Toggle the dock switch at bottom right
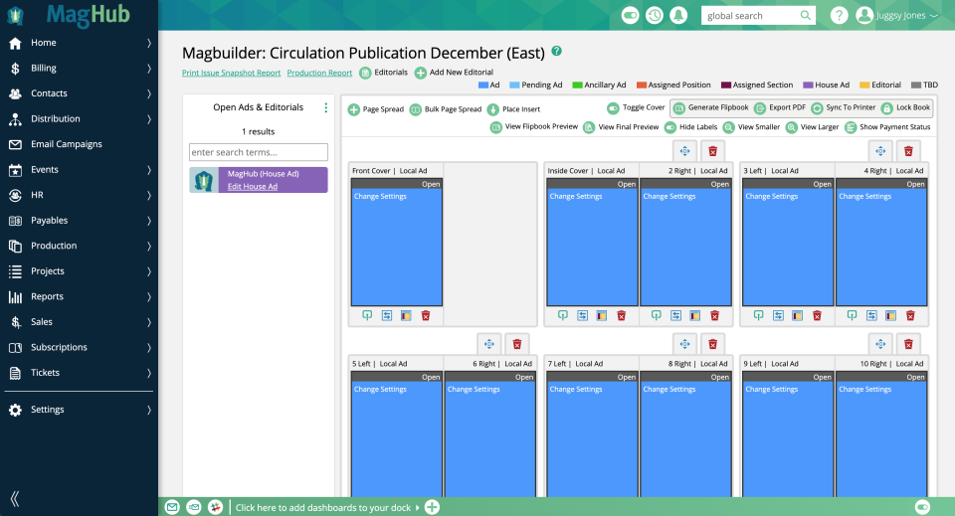Screen dimensions: 955x516 click(923, 507)
